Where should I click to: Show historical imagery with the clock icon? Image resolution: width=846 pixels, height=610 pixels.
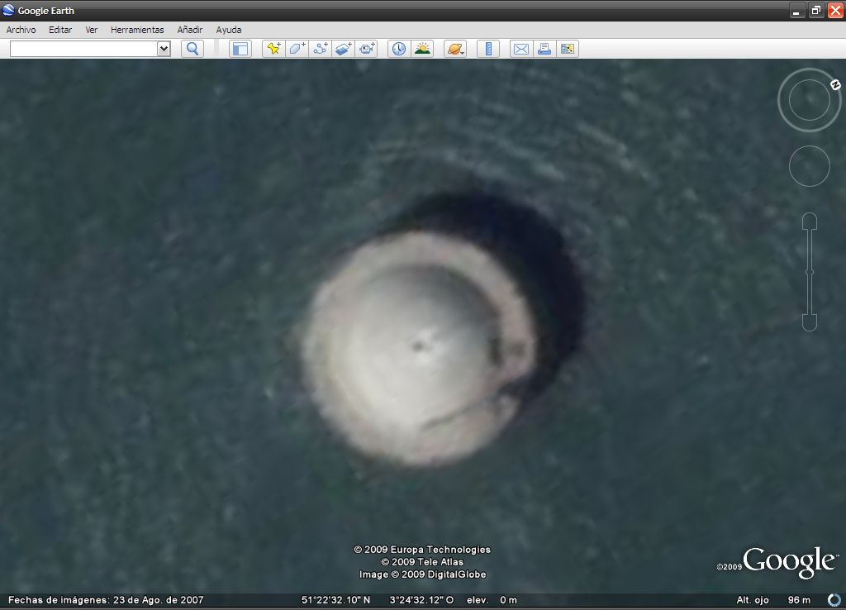[399, 49]
